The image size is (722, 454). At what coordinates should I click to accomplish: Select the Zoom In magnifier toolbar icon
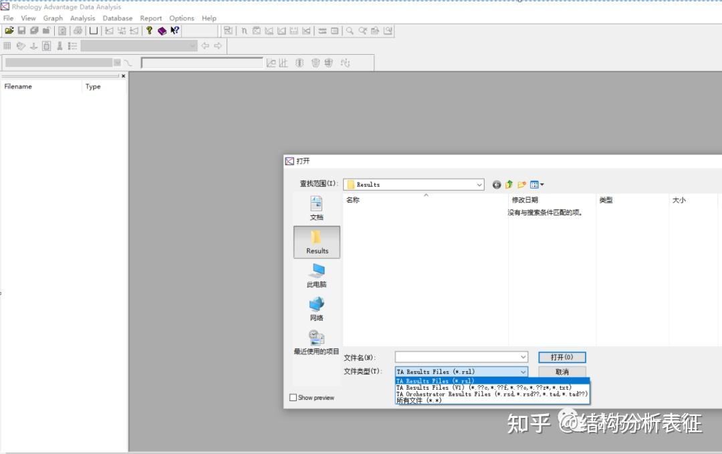(x=351, y=30)
